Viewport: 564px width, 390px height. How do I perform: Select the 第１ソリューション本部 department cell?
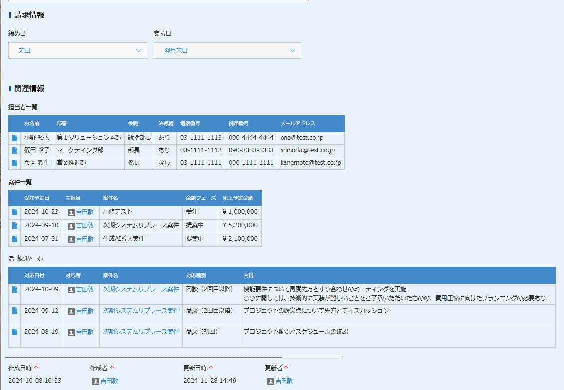(x=89, y=138)
